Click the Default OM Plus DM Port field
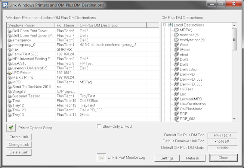The height and width of the screenshot is (168, 244). click(x=223, y=135)
